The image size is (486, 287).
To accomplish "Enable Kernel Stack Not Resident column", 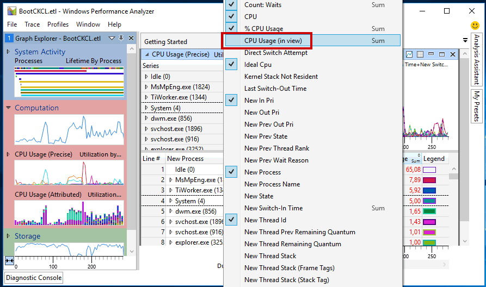I will pos(281,77).
